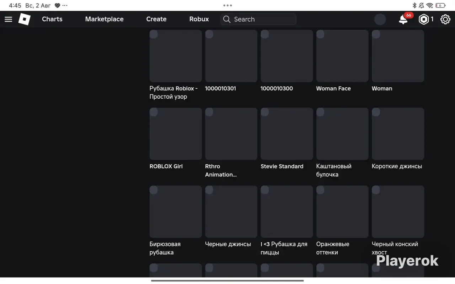Tap the Bluetooth status icon
This screenshot has width=455, height=284.
(x=414, y=5)
